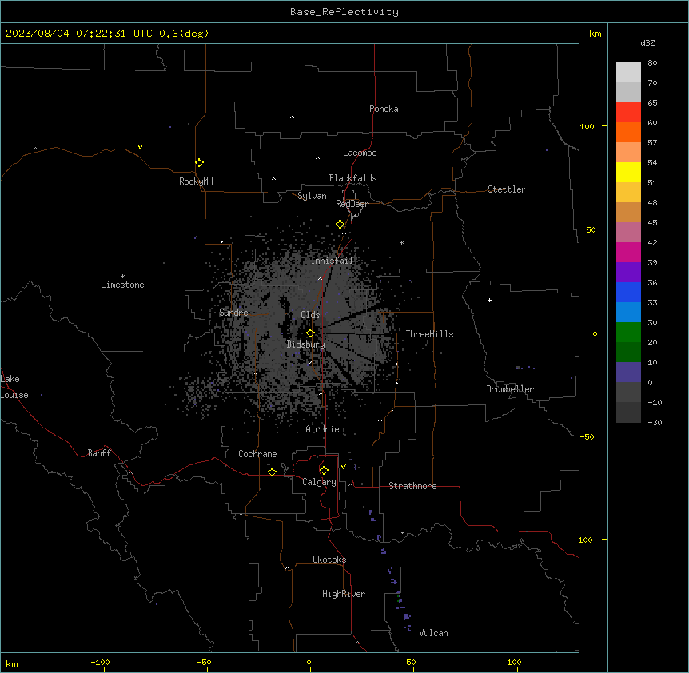Click the ThreeHills label
Image resolution: width=689 pixels, height=673 pixels.
tap(429, 334)
